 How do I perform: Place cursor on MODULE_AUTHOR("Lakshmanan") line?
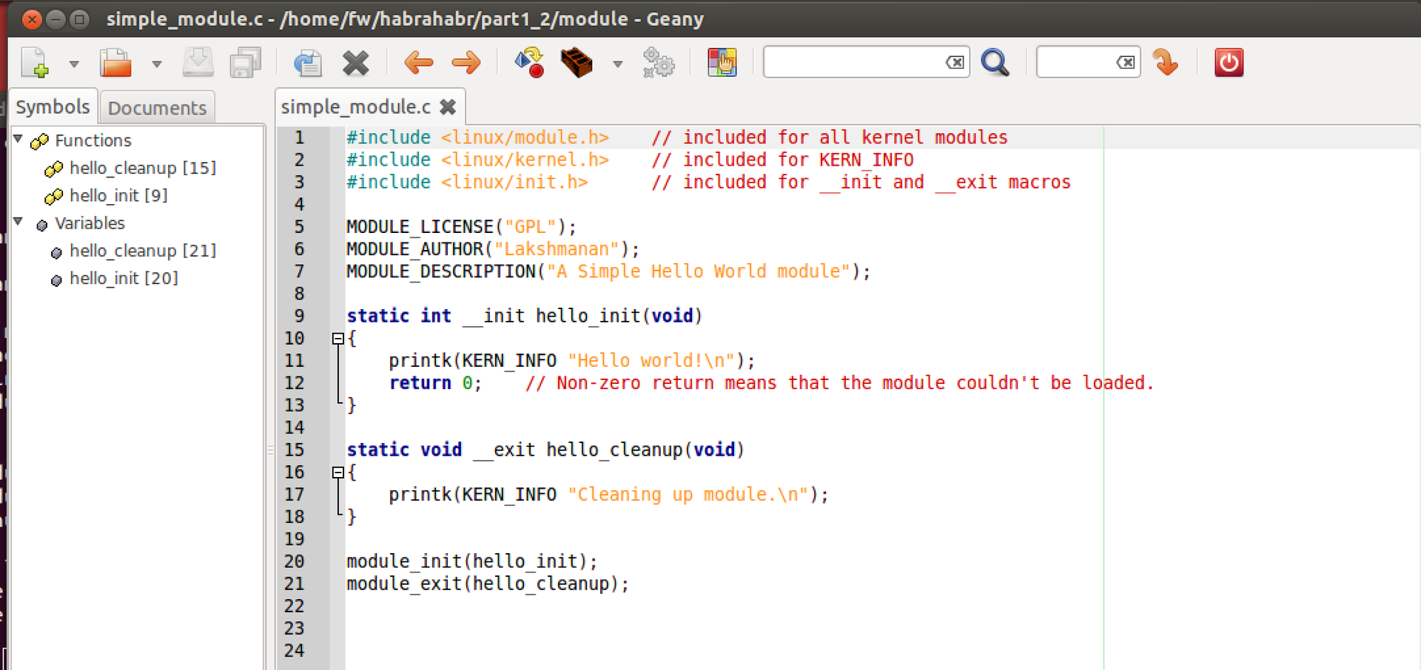493,249
